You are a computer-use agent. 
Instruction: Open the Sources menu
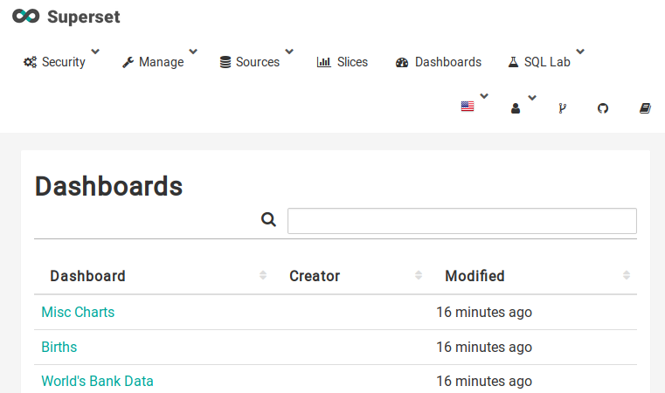[256, 62]
